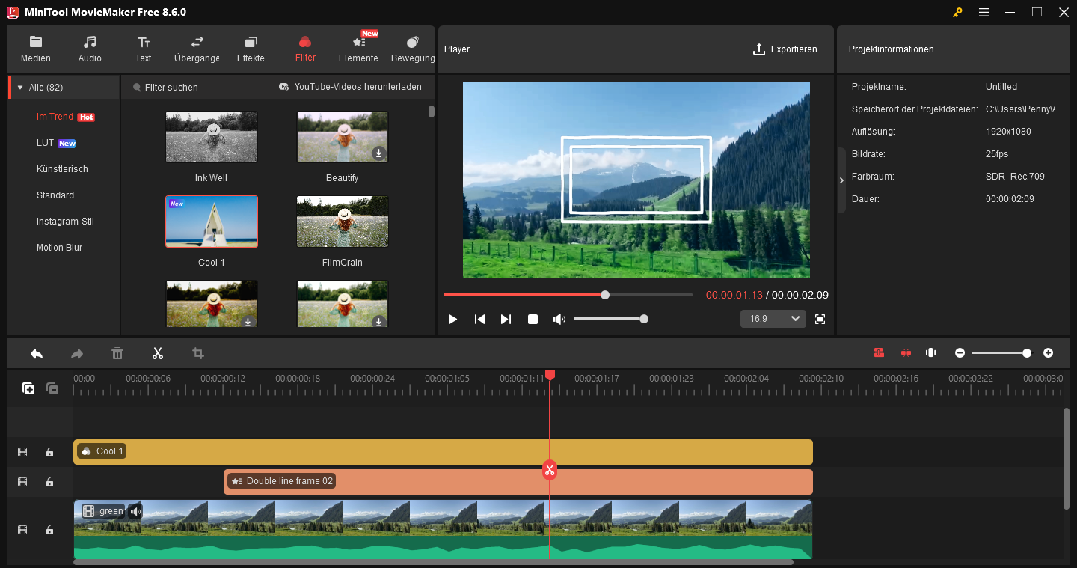This screenshot has width=1077, height=568.
Task: Unlock the Cool 1 filter track
Action: pos(49,452)
